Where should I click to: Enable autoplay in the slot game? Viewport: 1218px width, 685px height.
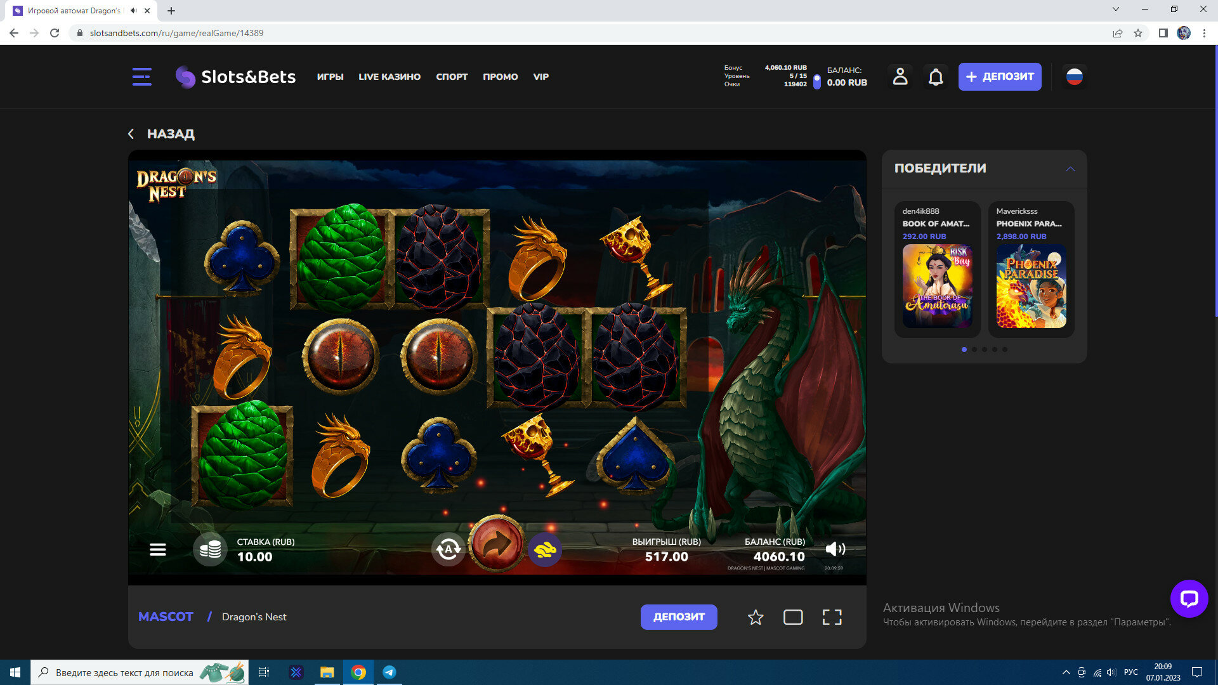tap(449, 549)
